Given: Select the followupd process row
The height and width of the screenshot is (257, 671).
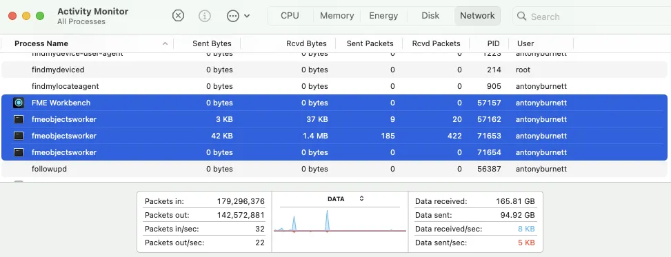Looking at the screenshot, I should pos(334,169).
